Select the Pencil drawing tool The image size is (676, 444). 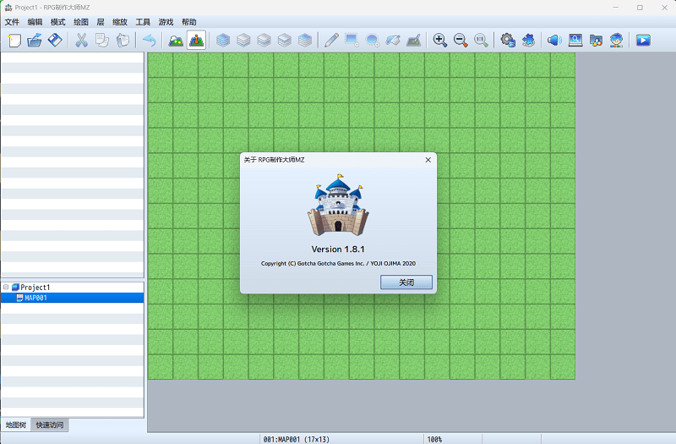pyautogui.click(x=331, y=40)
